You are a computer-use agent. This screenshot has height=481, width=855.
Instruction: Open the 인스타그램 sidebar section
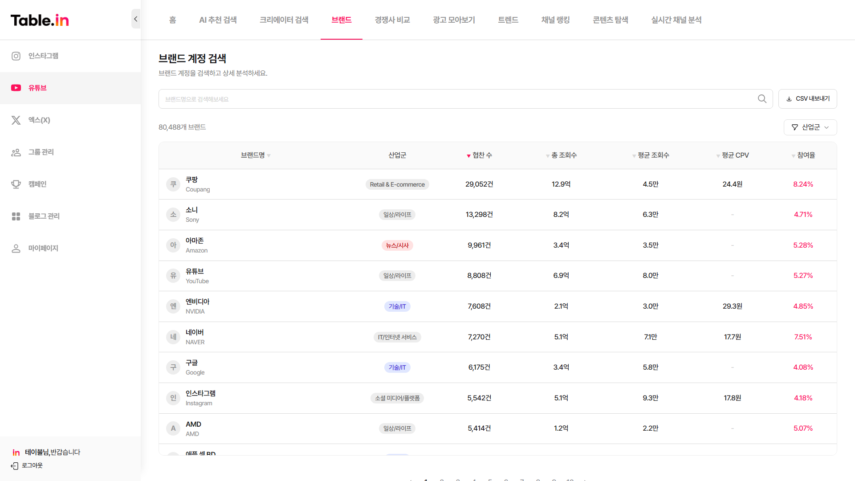click(x=70, y=56)
